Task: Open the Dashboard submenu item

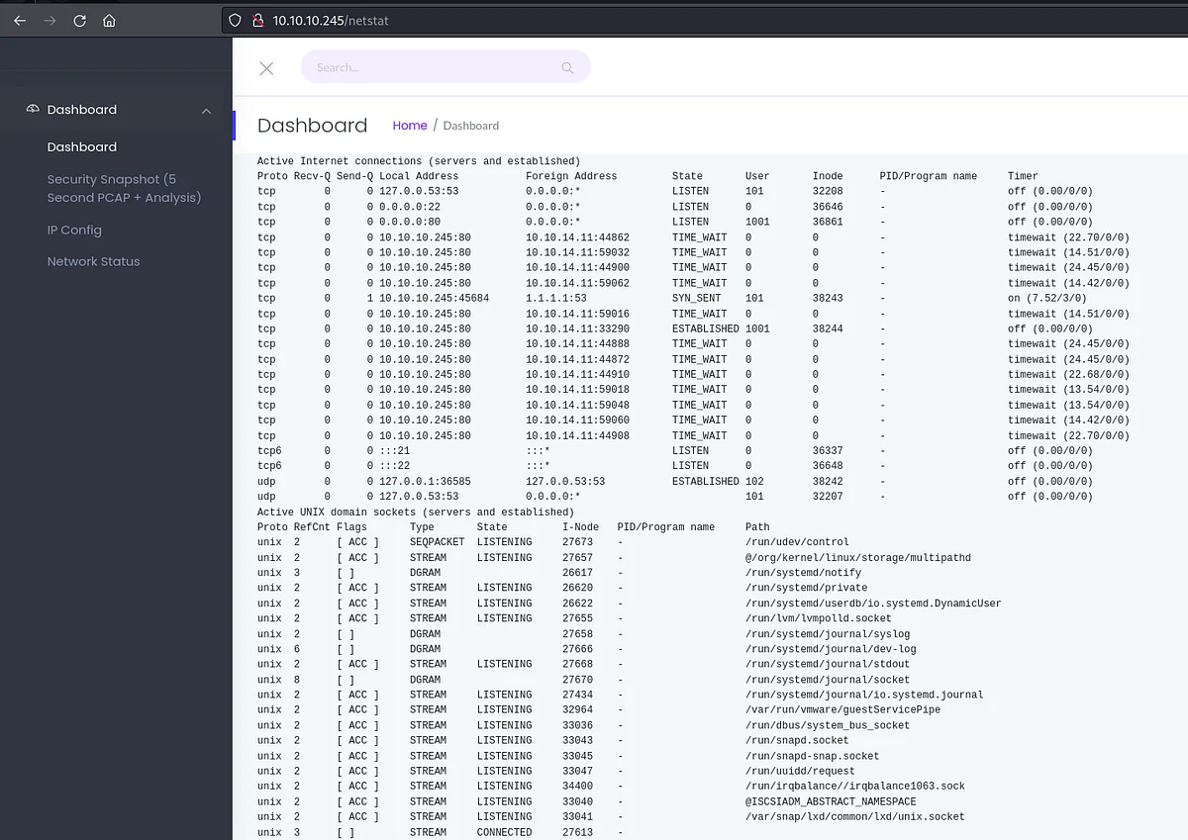Action: pyautogui.click(x=82, y=146)
